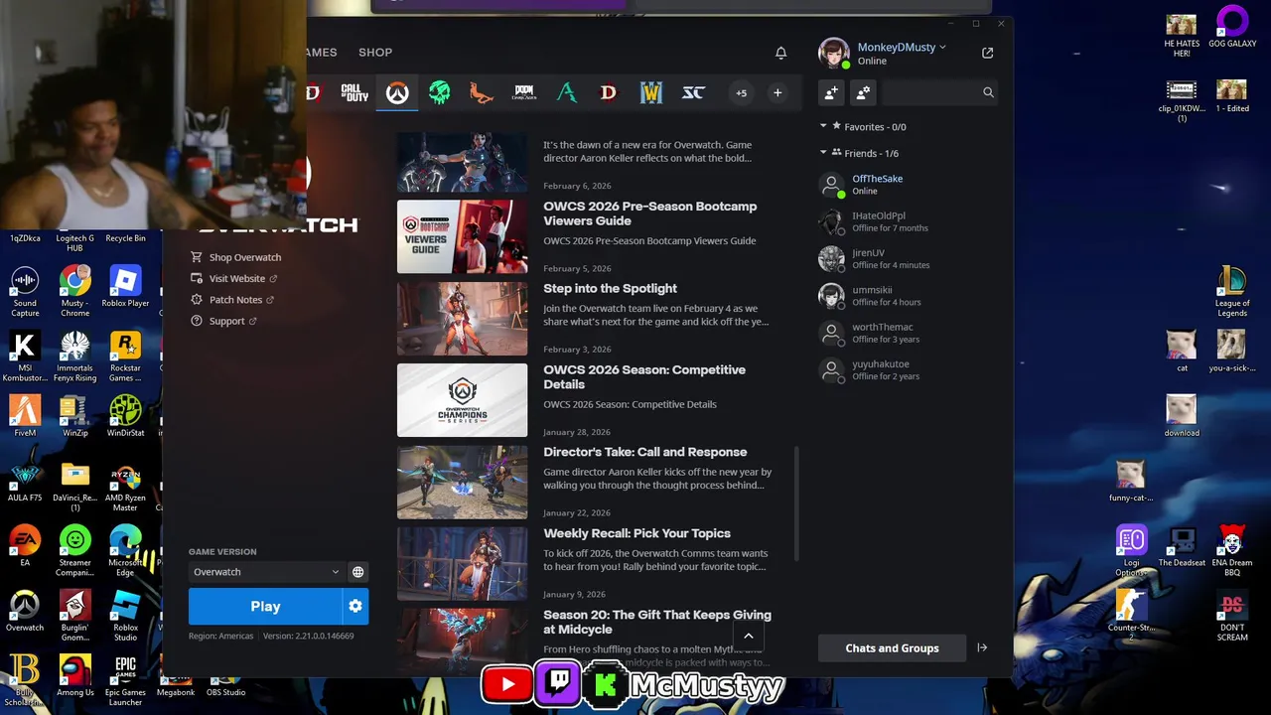The height and width of the screenshot is (715, 1271).
Task: Click the friends search field
Action: coord(931,92)
